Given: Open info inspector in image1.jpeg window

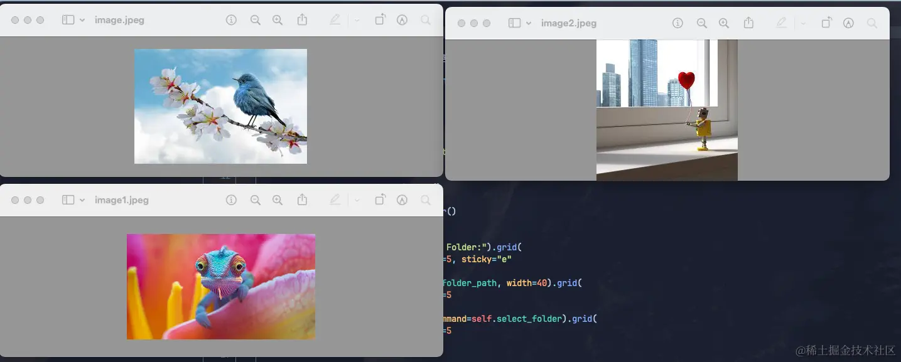Looking at the screenshot, I should [231, 200].
